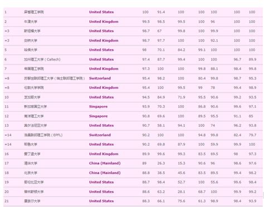This screenshot has width=264, height=207.
Task: Click the score 91.4 in rank 1 row
Action: [x=161, y=12]
